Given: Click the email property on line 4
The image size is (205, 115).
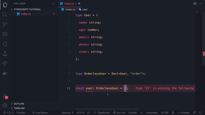Looking at the screenshot, I should pos(83,37).
